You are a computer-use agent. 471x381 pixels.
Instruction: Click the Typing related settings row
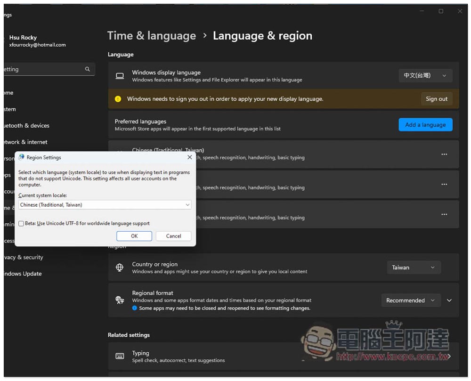(283, 356)
